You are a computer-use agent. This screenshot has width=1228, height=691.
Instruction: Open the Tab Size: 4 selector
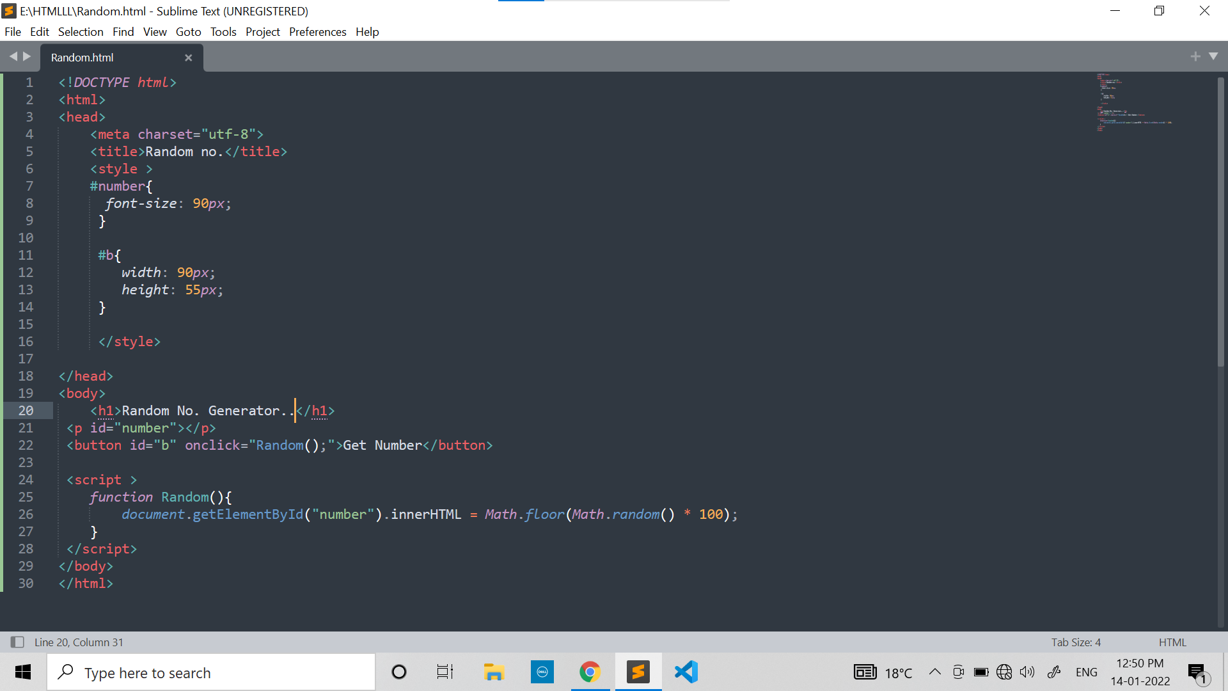[x=1076, y=642]
